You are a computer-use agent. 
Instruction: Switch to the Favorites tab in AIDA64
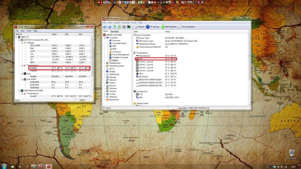click(x=114, y=31)
